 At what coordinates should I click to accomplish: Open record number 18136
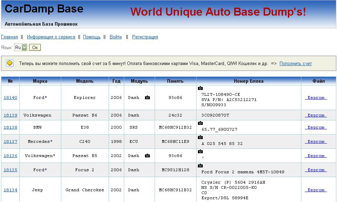tap(10, 156)
